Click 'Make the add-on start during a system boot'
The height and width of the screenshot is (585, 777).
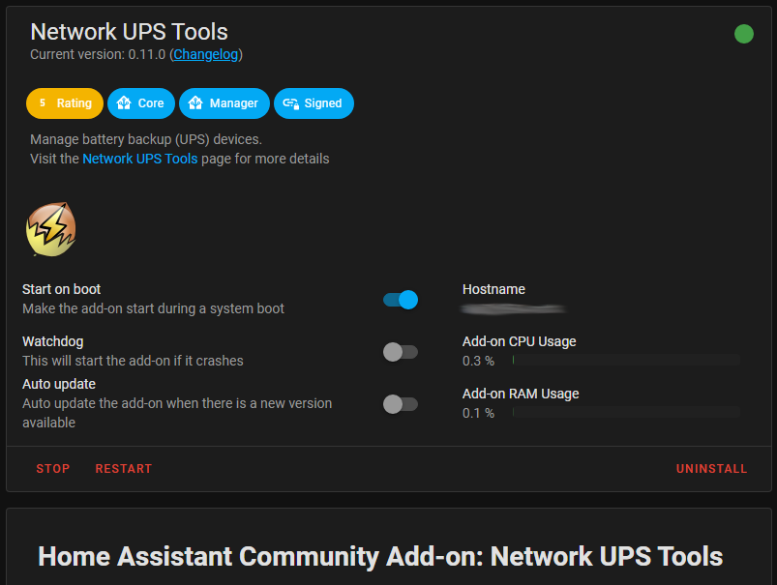pyautogui.click(x=153, y=309)
